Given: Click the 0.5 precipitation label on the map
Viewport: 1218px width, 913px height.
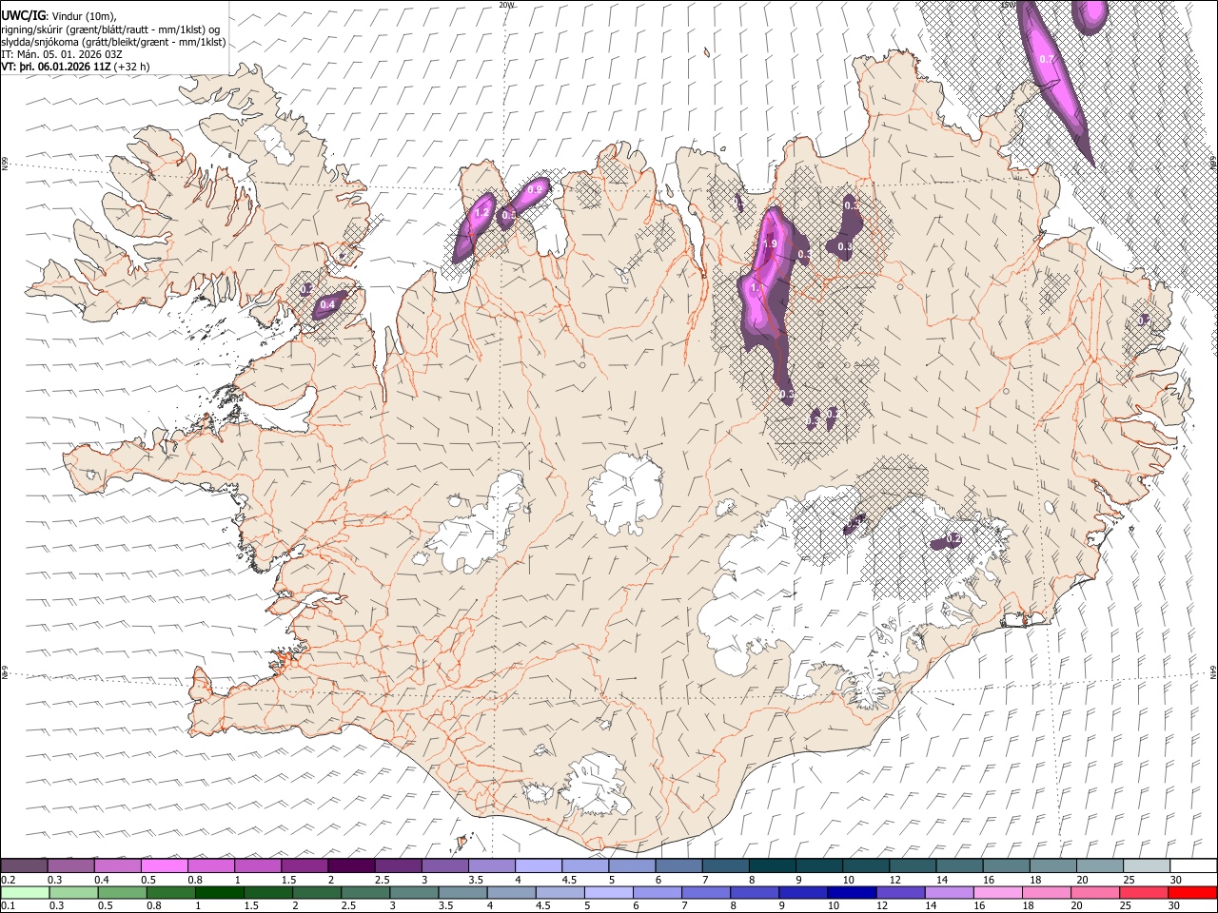Looking at the screenshot, I should click(x=508, y=215).
